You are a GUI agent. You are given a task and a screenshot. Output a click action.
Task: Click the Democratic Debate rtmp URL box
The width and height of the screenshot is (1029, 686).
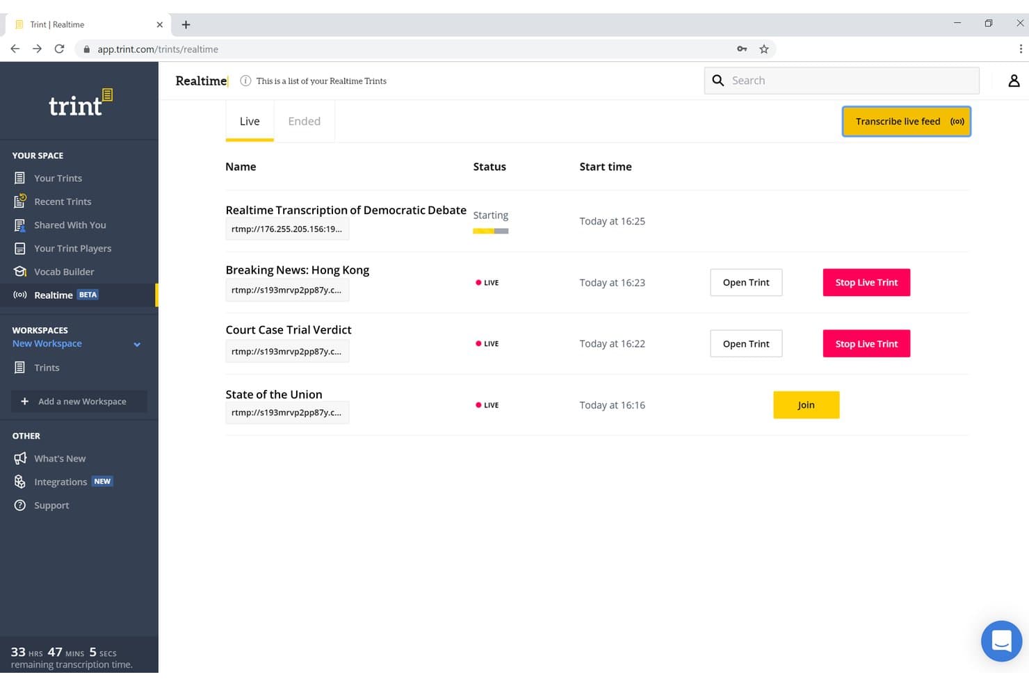287,229
